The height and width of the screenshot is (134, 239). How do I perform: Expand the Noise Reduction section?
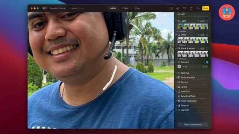click(176, 101)
